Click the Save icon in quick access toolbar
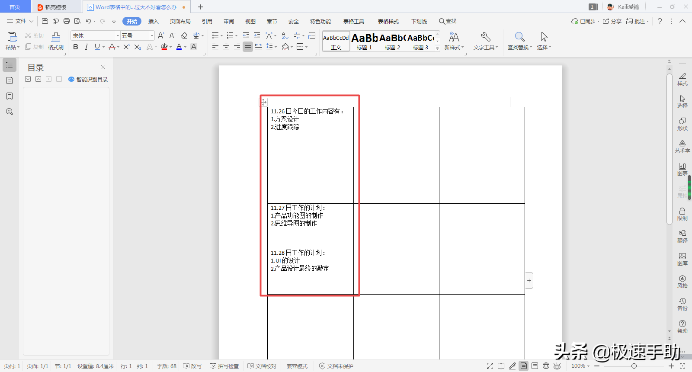692x372 pixels. [x=45, y=21]
